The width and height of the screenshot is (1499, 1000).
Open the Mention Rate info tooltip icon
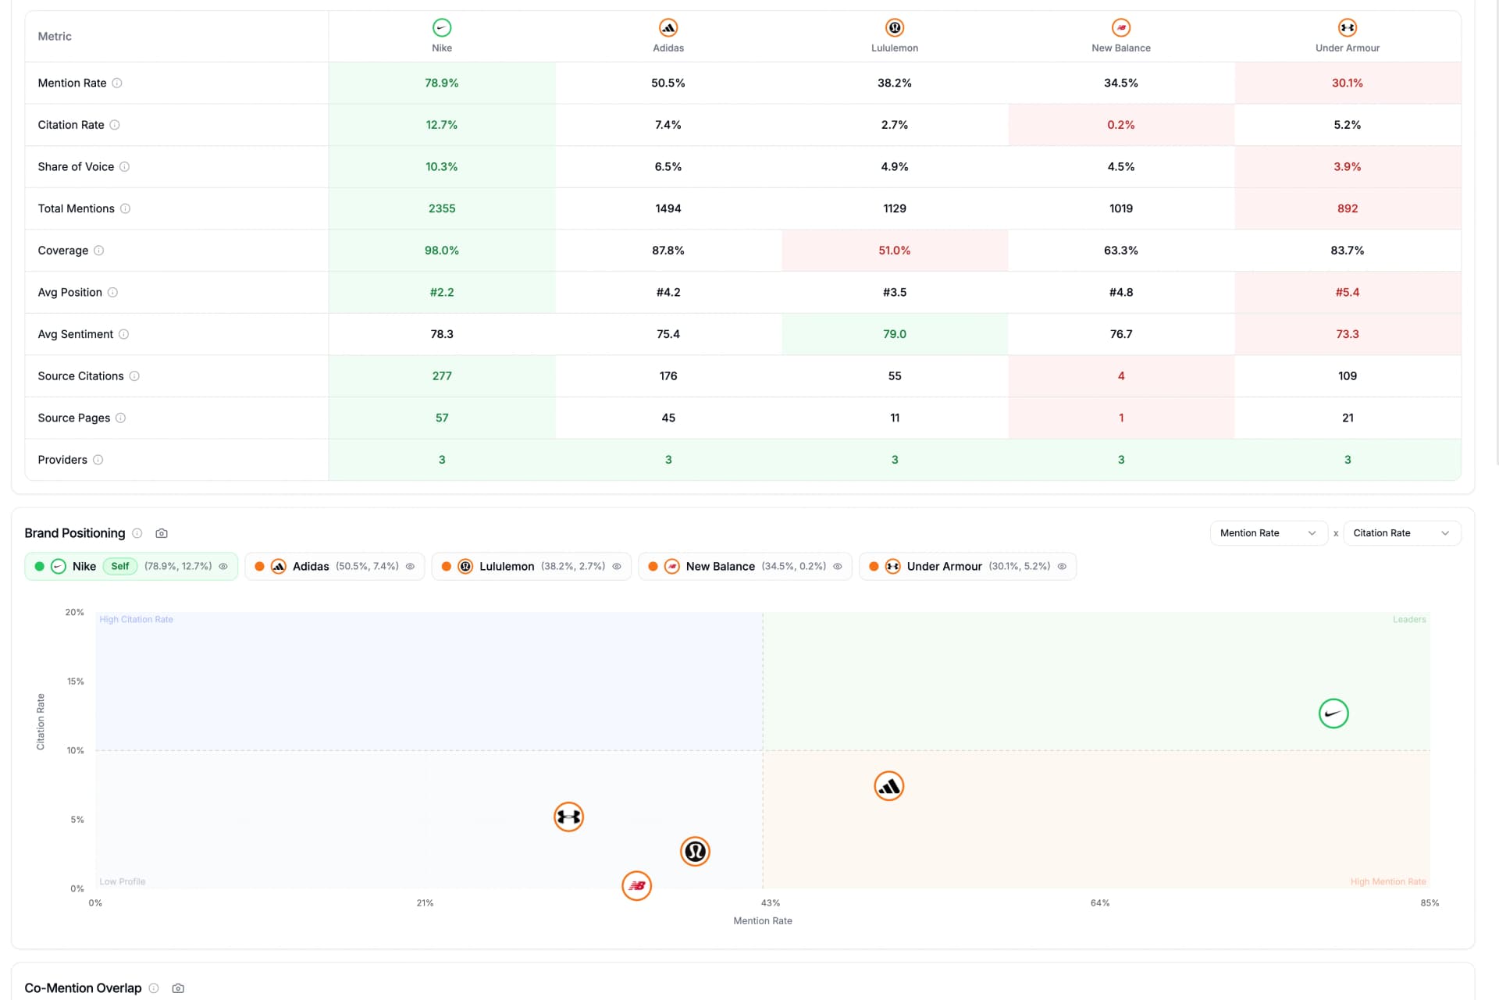117,83
